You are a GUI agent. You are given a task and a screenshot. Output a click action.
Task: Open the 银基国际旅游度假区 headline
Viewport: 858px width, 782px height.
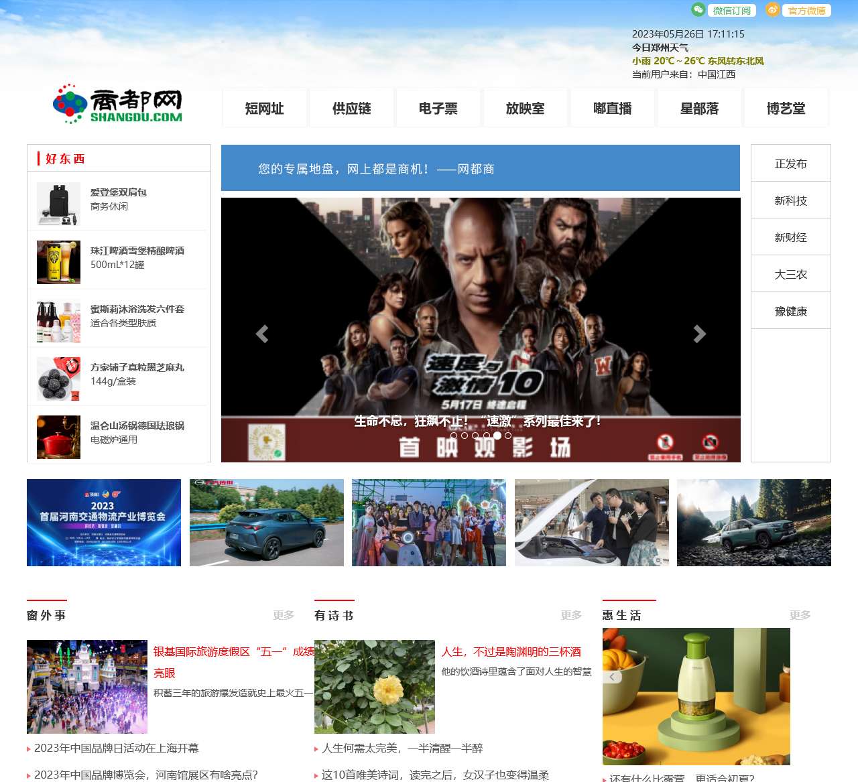(x=234, y=662)
